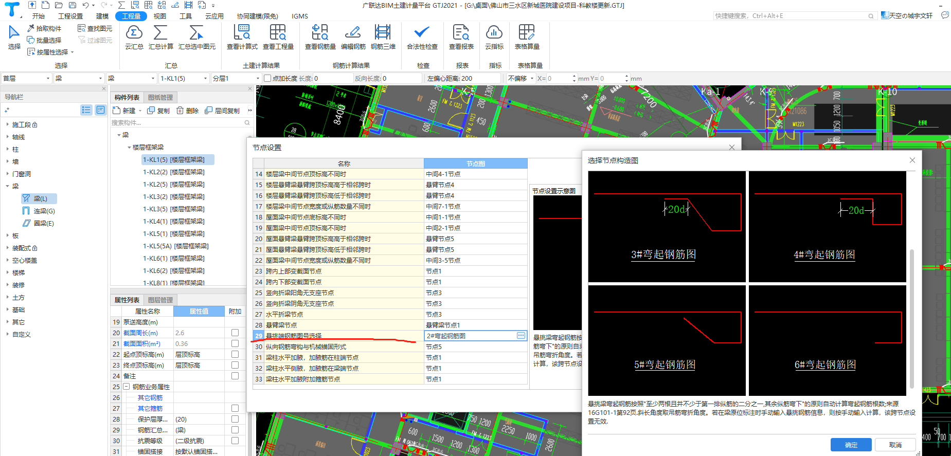
Task: Expand the 柱 navigation node
Action: [7, 149]
